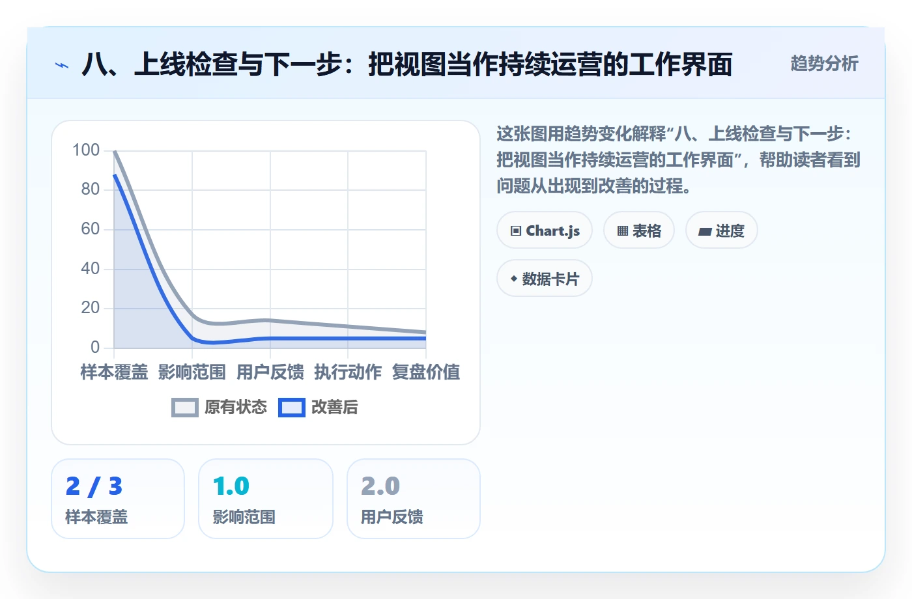The image size is (912, 599).
Task: Select the 表格 tag
Action: tap(639, 230)
